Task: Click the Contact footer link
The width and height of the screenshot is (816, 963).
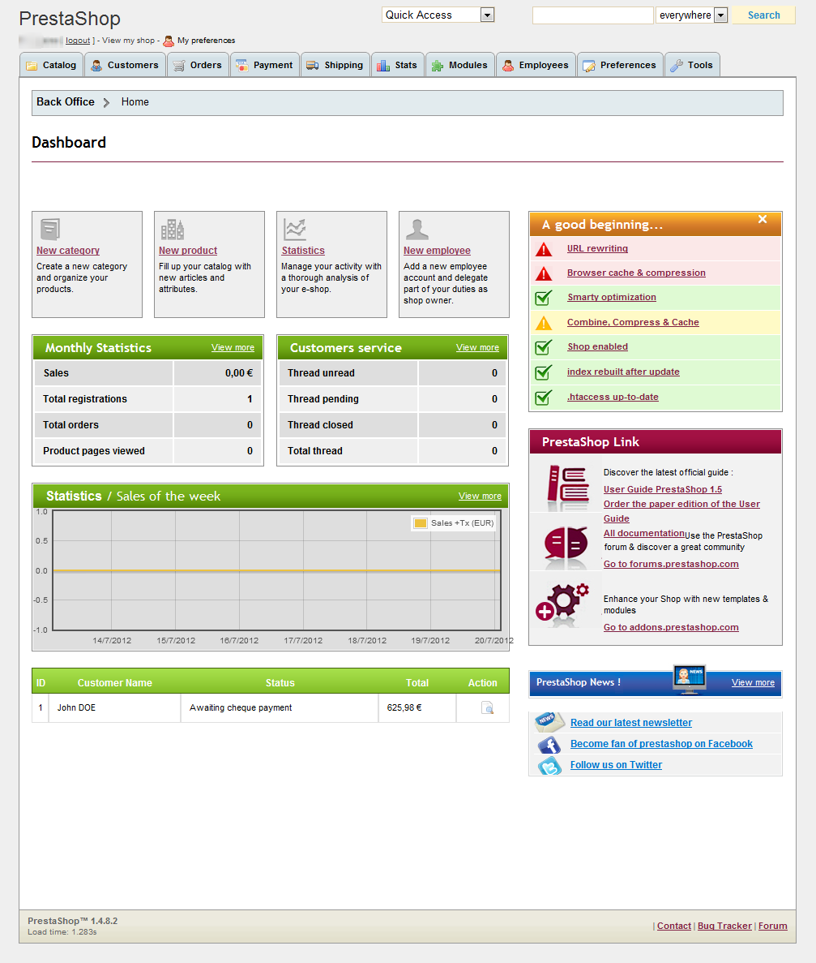Action: [673, 926]
